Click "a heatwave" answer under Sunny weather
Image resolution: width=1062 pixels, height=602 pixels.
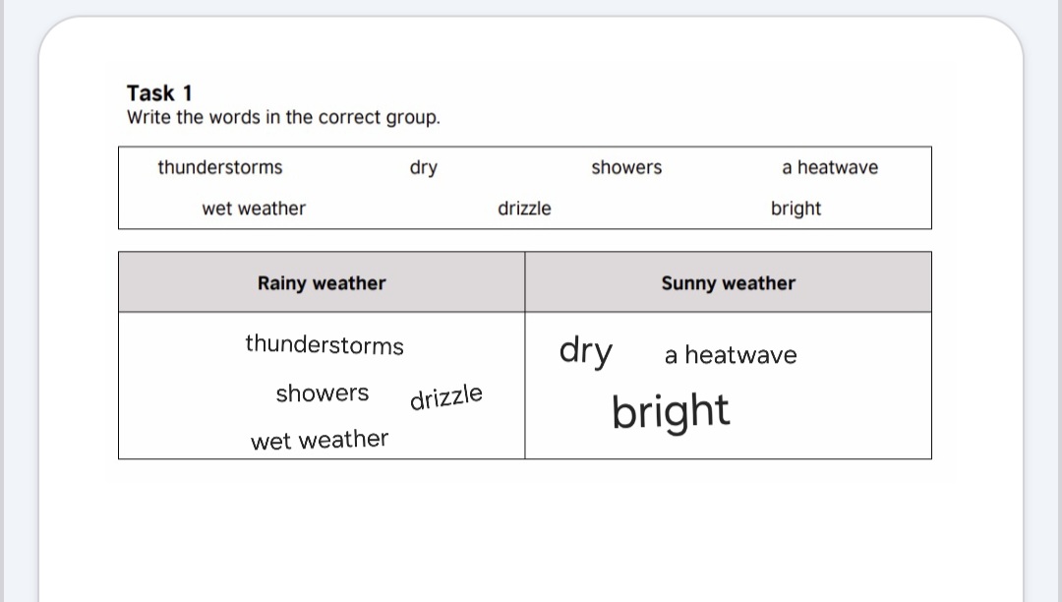tap(731, 355)
